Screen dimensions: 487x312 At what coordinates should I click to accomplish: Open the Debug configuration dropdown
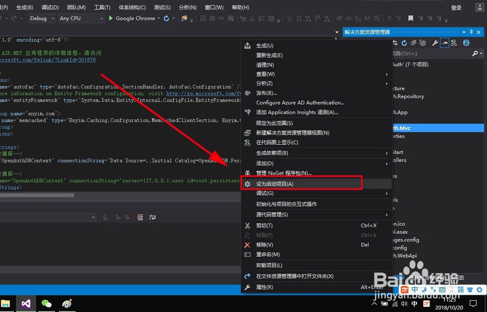pyautogui.click(x=42, y=18)
